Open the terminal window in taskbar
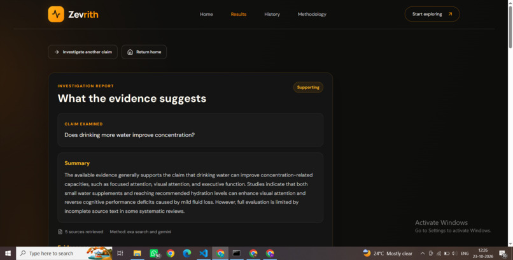The image size is (513, 260). (x=237, y=253)
